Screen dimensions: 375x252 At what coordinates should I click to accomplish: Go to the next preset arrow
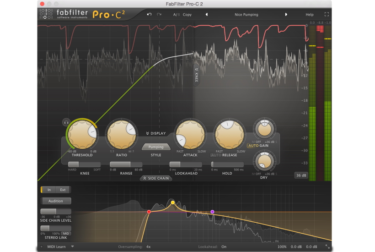pos(286,14)
